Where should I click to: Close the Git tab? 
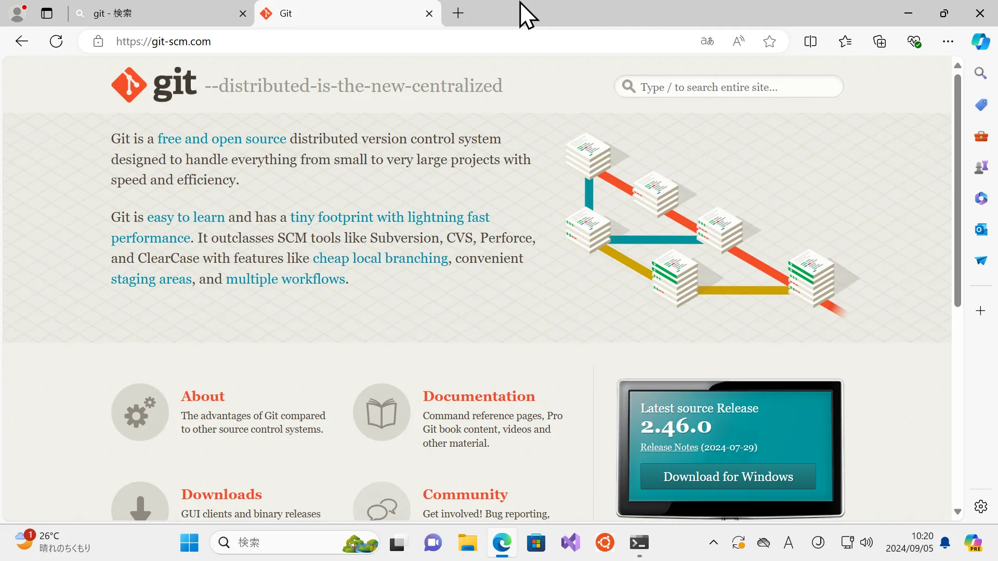[429, 14]
